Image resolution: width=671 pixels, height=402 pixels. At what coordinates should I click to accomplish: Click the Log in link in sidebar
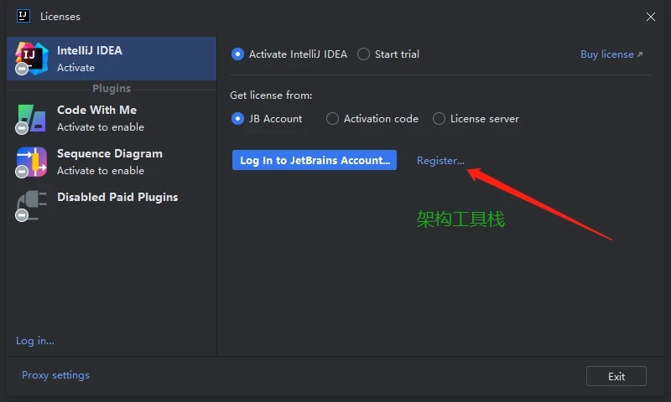(35, 341)
